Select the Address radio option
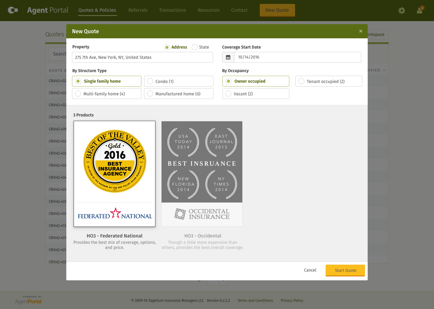434x309 pixels. (x=167, y=47)
